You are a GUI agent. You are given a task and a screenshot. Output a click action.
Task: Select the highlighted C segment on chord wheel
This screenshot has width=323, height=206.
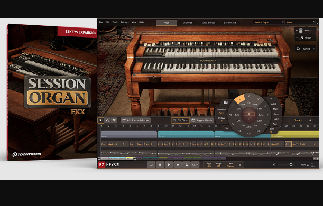[240, 99]
